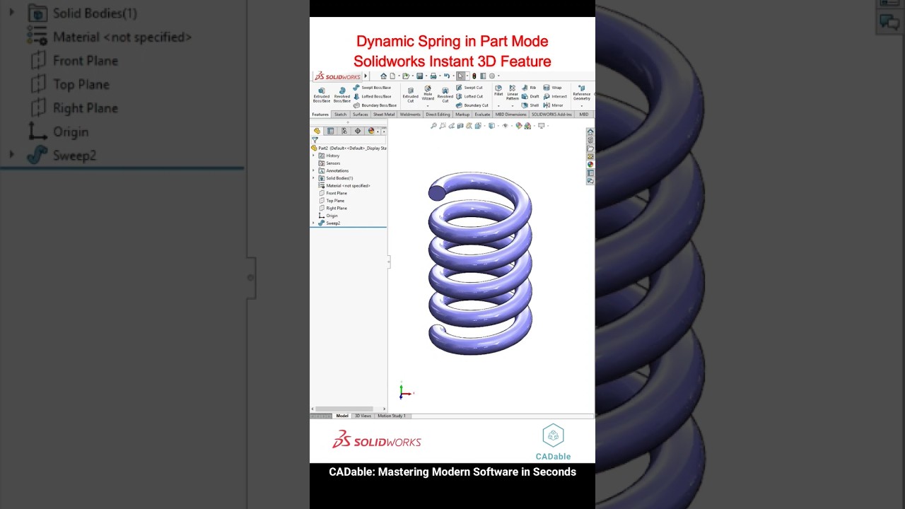Select the Wrap tool
Image resolution: width=905 pixels, height=509 pixels.
tap(552, 88)
